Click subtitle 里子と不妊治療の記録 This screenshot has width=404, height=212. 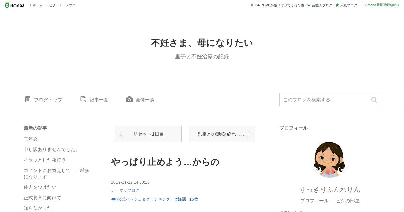(202, 57)
